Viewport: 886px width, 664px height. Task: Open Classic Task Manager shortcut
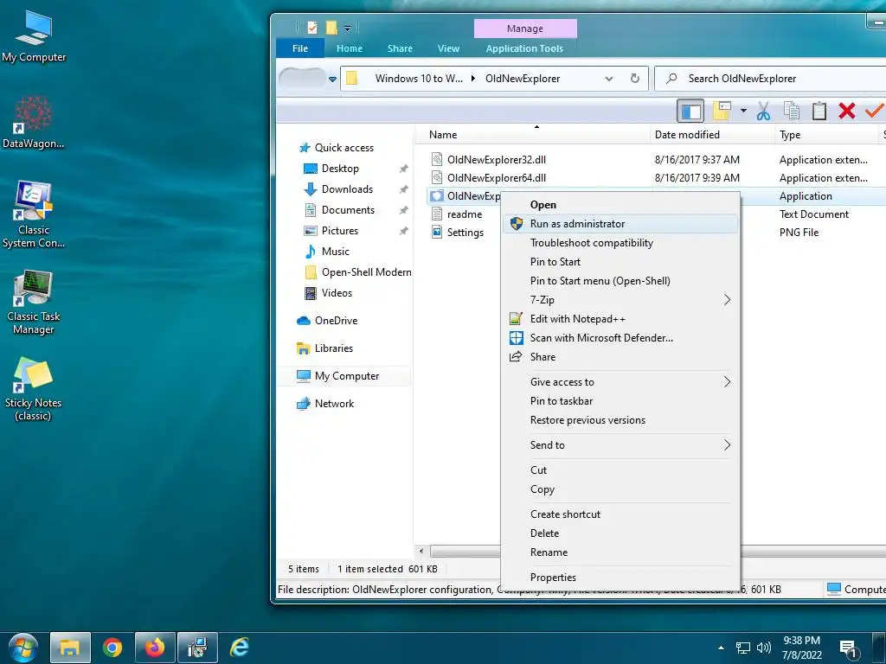34,303
